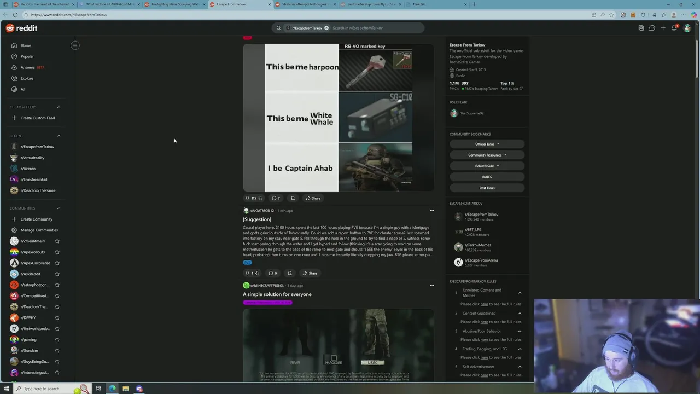
Task: Open a new browser tab with the plus button
Action: pyautogui.click(x=474, y=4)
